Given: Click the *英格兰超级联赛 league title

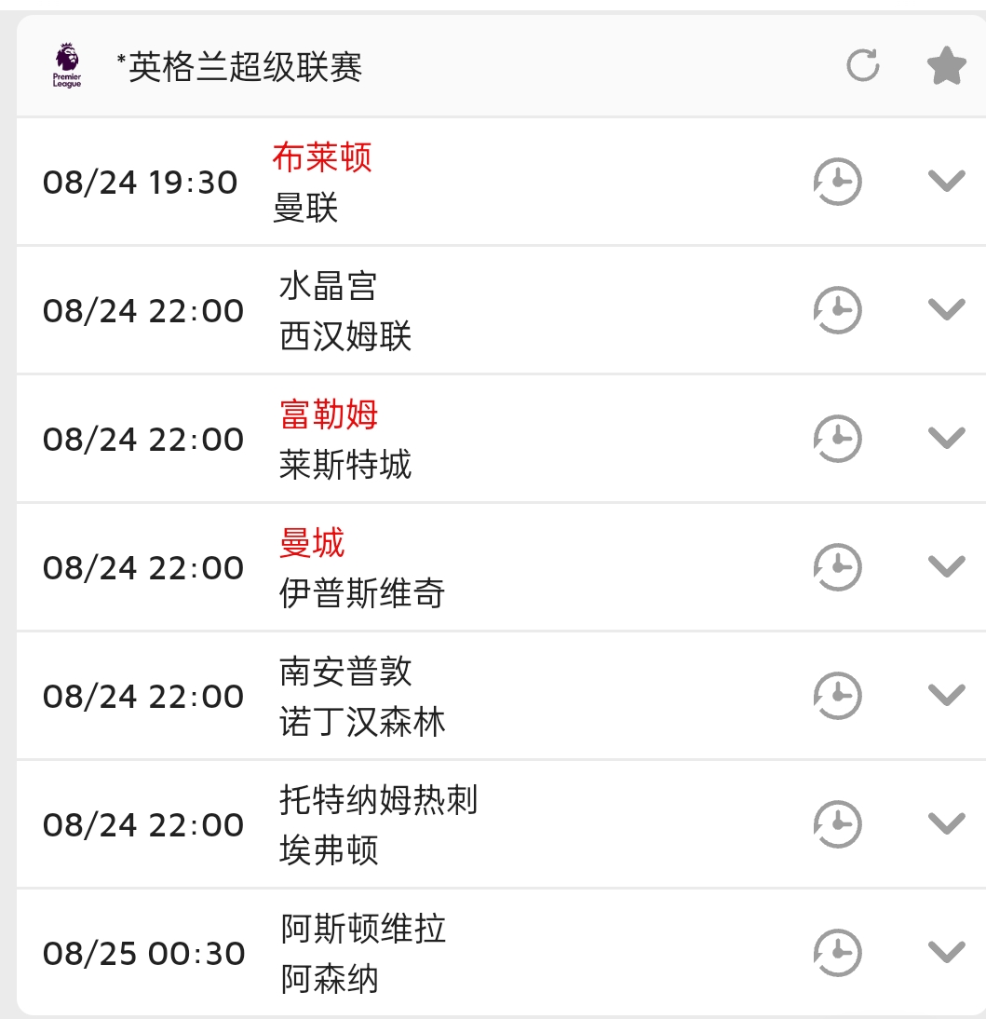Looking at the screenshot, I should 239,67.
